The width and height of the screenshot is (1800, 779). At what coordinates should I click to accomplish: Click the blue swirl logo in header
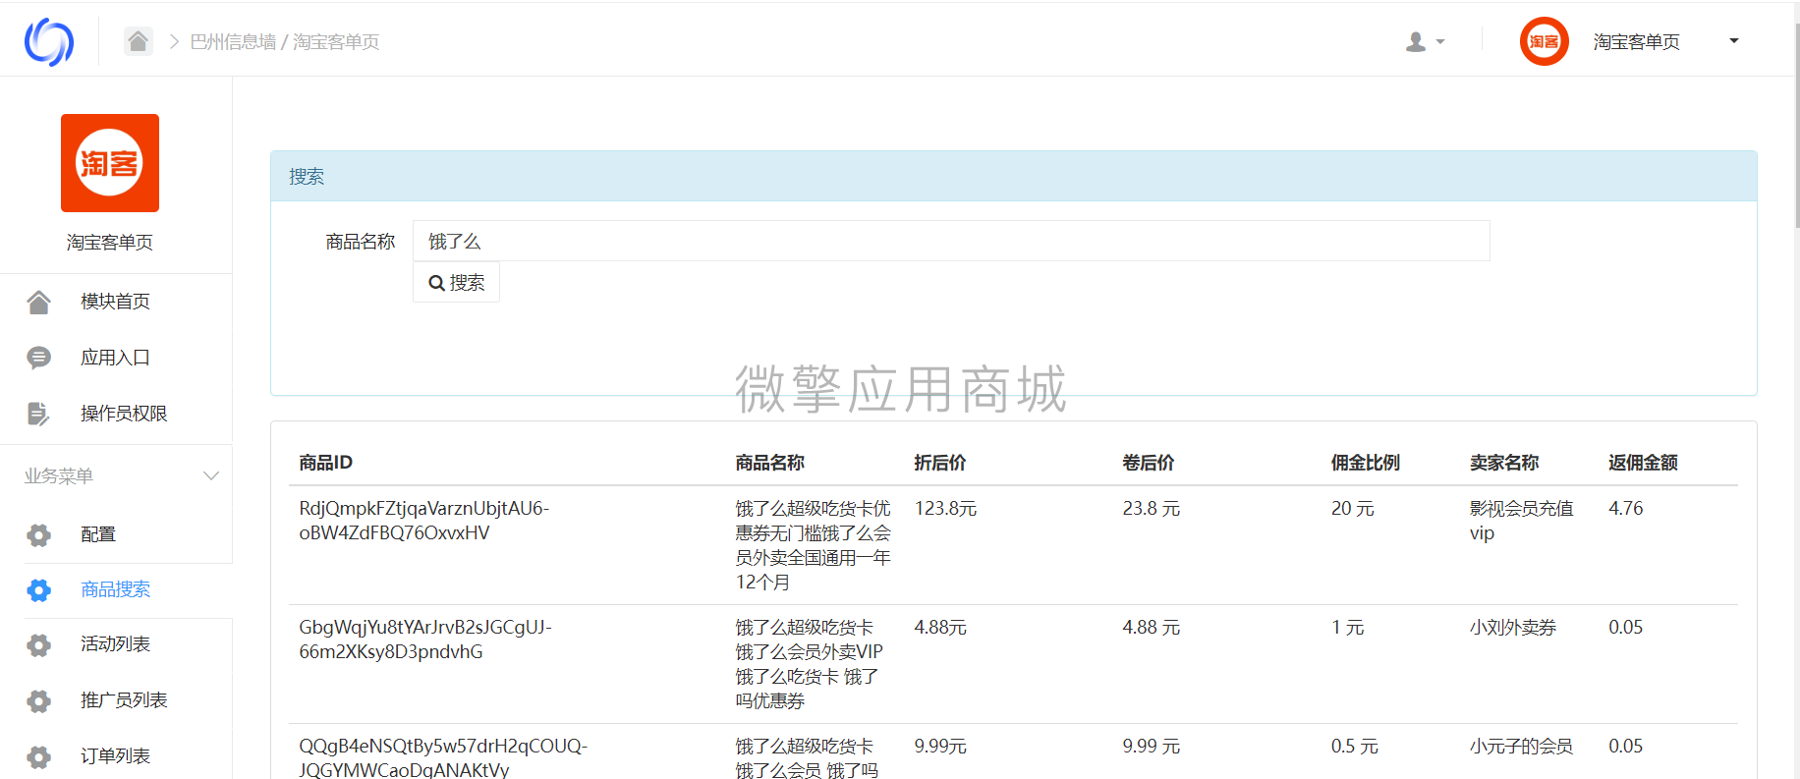pyautogui.click(x=49, y=41)
